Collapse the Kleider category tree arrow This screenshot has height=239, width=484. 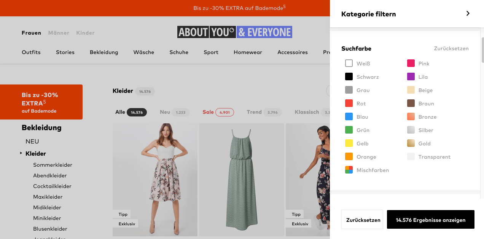click(x=21, y=153)
